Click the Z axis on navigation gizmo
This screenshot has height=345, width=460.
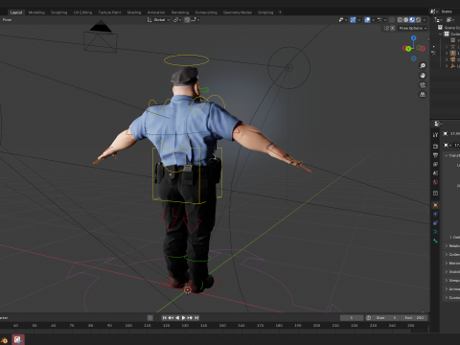click(x=414, y=38)
